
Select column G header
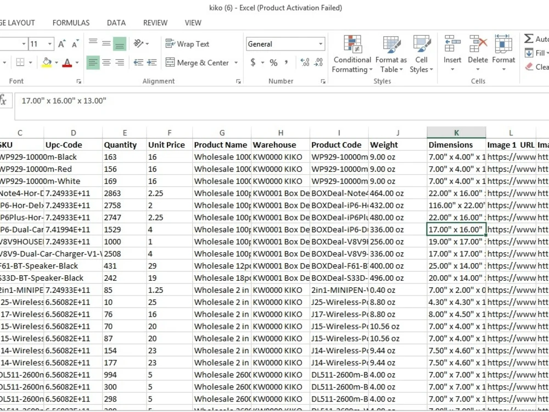(222, 133)
